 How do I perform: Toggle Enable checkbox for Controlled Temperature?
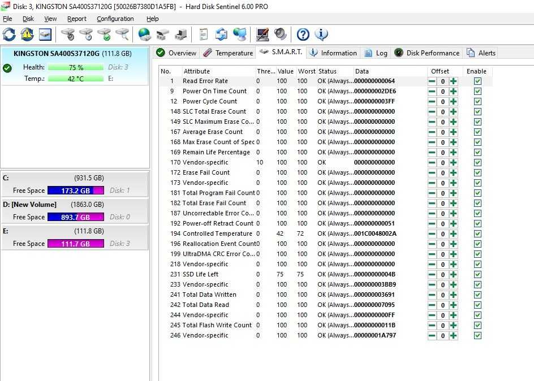coord(477,234)
